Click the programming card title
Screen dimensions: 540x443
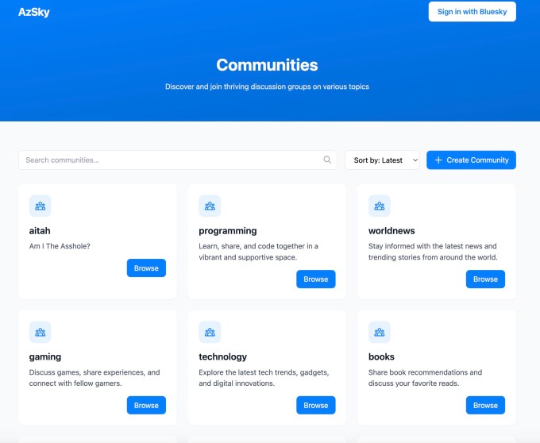click(x=228, y=231)
